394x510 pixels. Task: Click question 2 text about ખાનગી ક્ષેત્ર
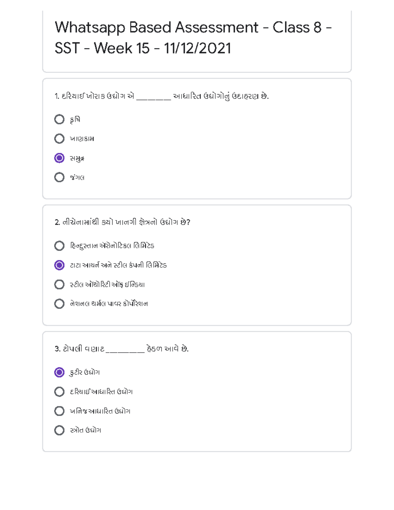pyautogui.click(x=122, y=222)
